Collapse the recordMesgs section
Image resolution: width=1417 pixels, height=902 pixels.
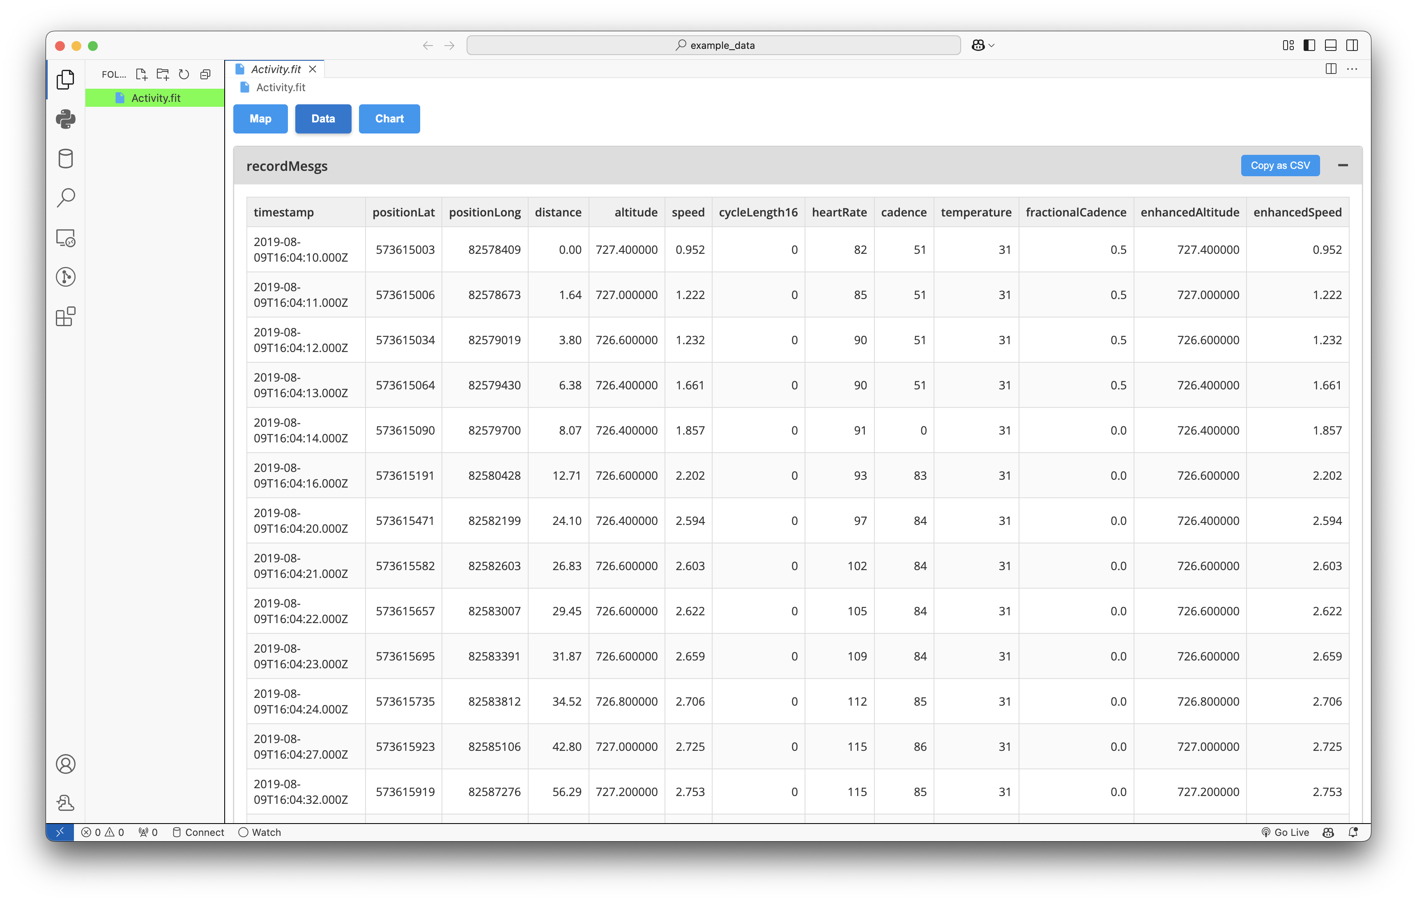[1343, 166]
